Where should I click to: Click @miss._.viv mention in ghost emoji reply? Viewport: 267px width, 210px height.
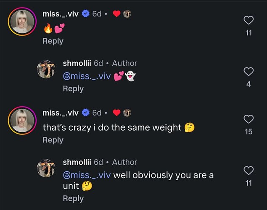[87, 76]
